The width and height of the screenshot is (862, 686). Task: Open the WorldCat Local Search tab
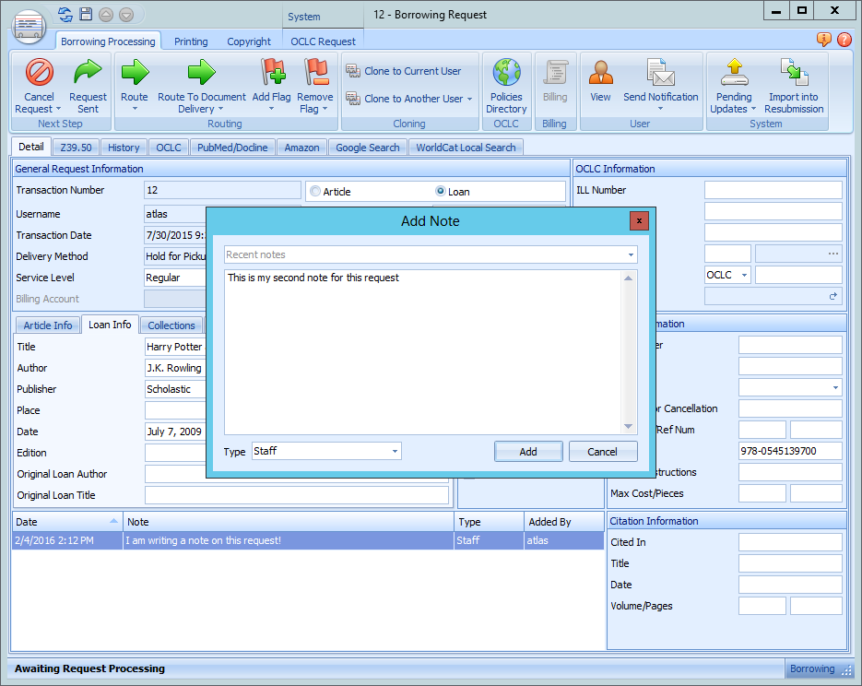(x=466, y=148)
